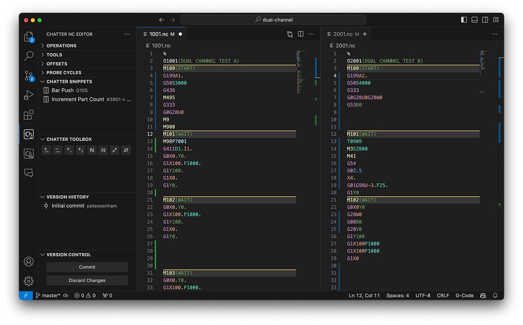Click the N renumber icon in Chatter Toolbox
This screenshot has width=523, height=325.
pyautogui.click(x=92, y=150)
